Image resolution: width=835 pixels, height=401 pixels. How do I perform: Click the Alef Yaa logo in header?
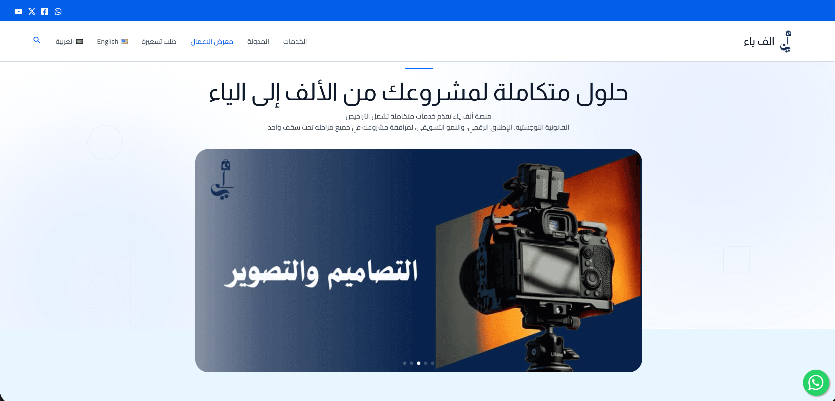[x=786, y=42]
